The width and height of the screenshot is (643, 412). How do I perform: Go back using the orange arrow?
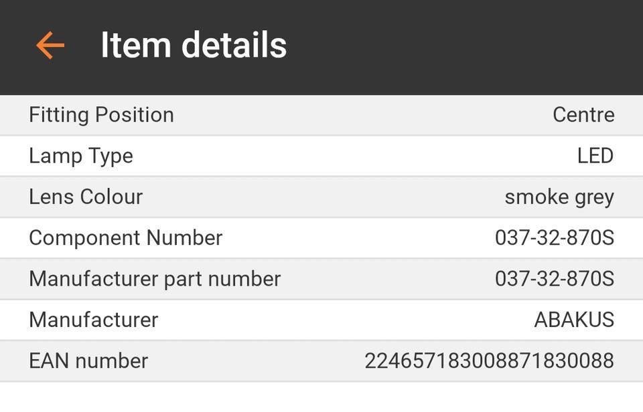(50, 45)
